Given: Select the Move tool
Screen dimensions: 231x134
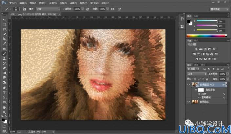Looking at the screenshot, I should 4,20.
